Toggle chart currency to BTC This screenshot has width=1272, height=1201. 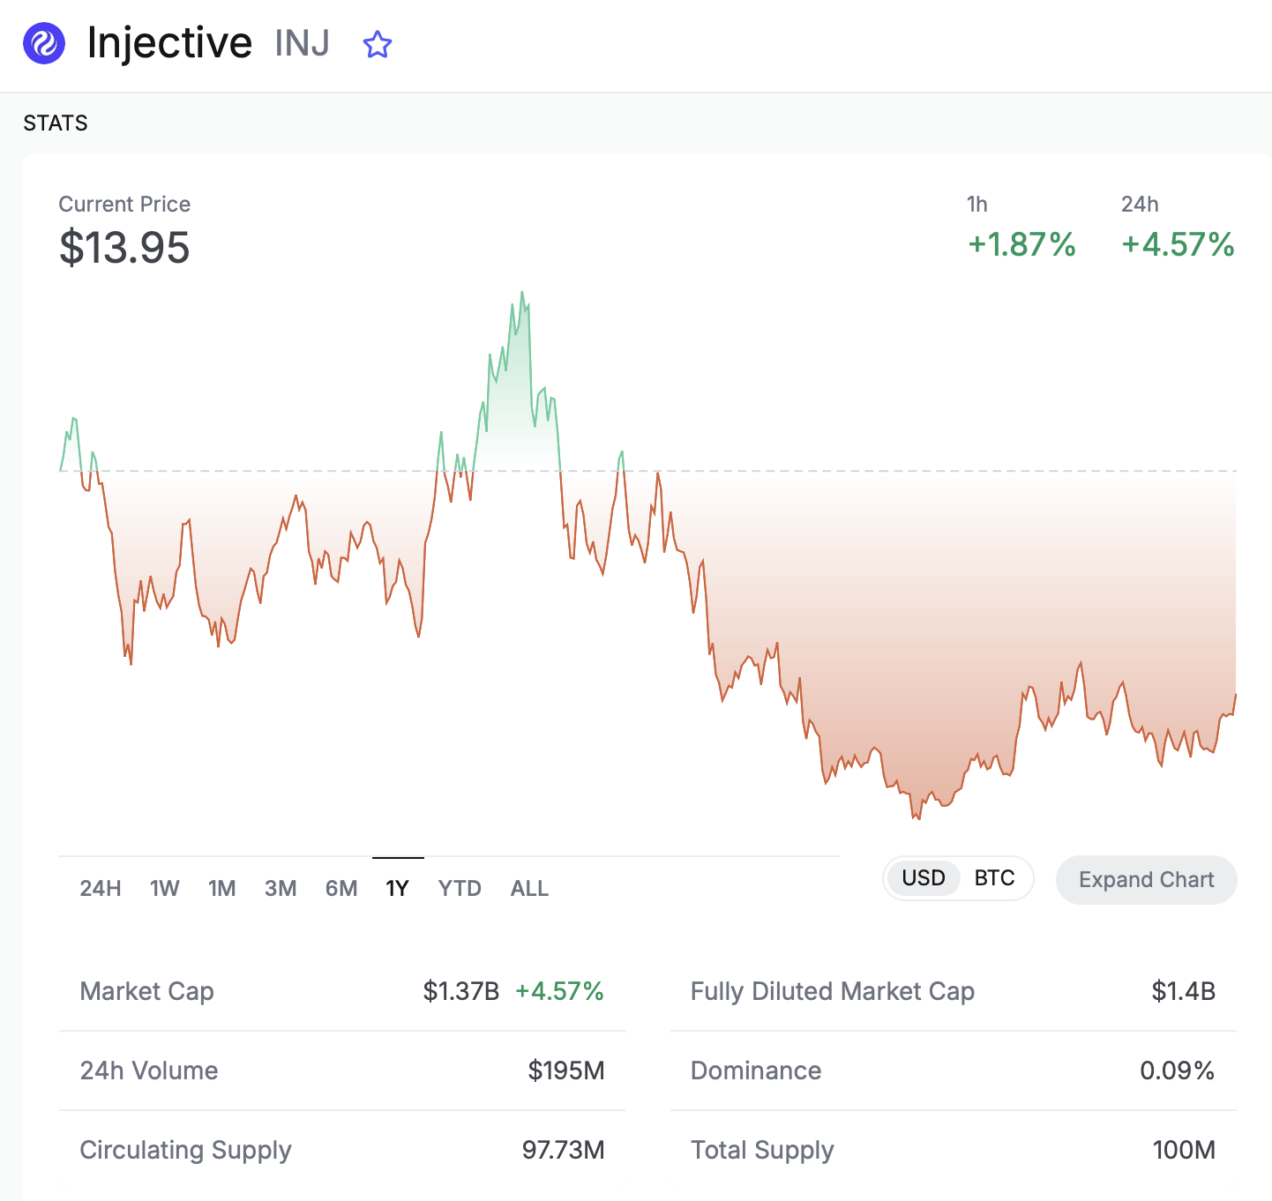[994, 878]
